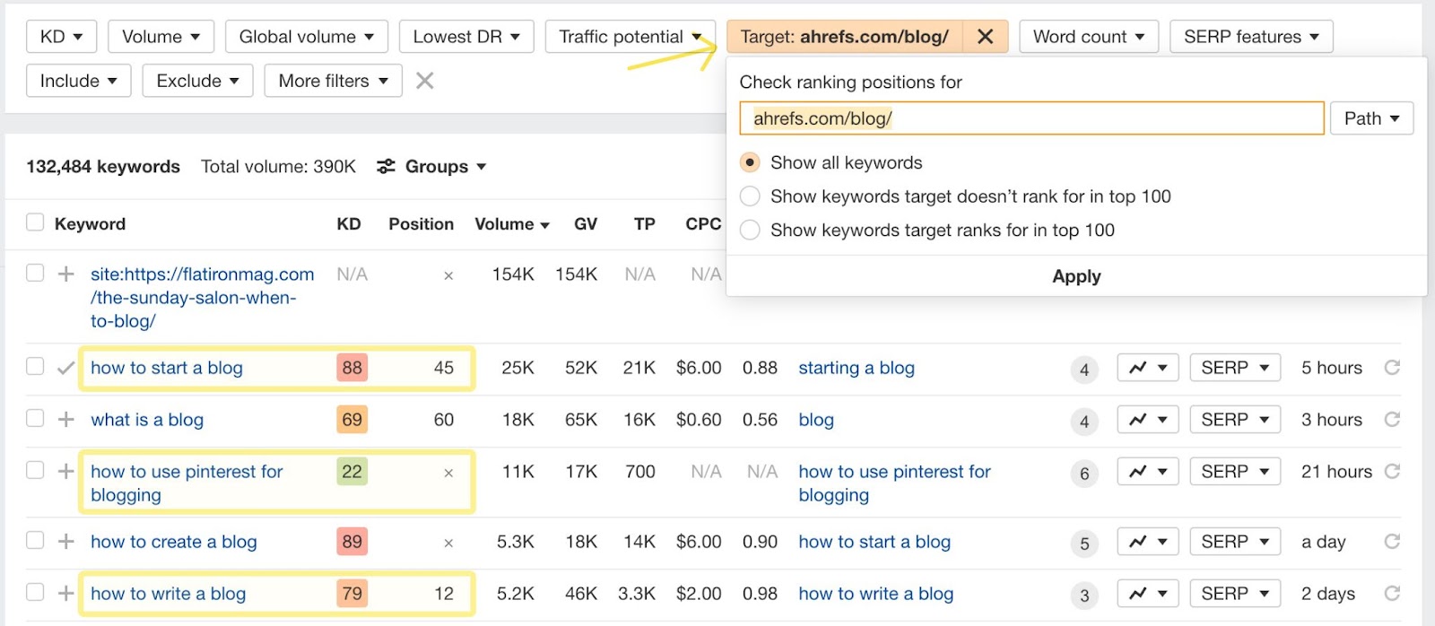Screen dimensions: 1435x626
Task: Refresh data for 'how to start a blog' row
Action: 1392,368
